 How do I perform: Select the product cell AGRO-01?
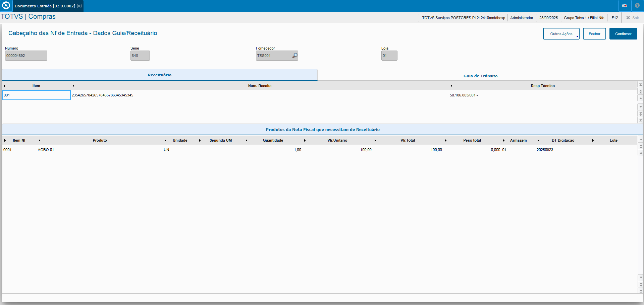coord(46,150)
